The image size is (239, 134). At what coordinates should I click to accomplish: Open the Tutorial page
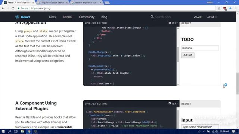(x=67, y=17)
